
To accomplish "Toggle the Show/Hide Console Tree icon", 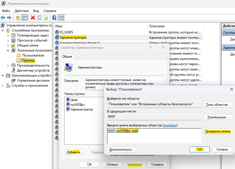I will click(x=24, y=18).
